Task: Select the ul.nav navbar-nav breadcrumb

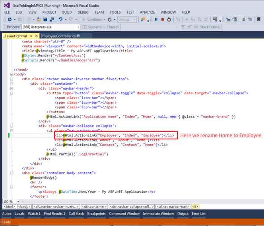Action: (x=173, y=206)
